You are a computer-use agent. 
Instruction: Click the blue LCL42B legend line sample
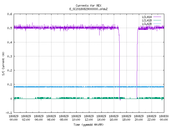click(x=157, y=24)
